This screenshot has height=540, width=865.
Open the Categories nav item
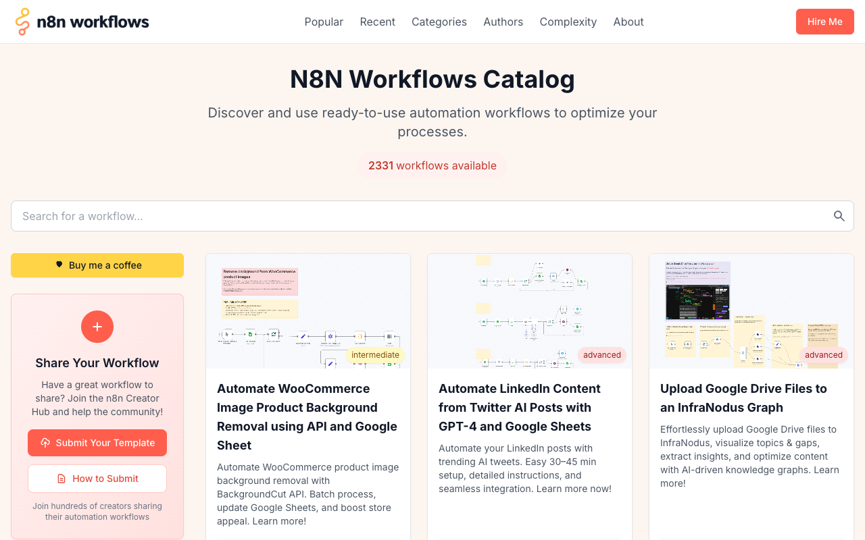tap(439, 22)
